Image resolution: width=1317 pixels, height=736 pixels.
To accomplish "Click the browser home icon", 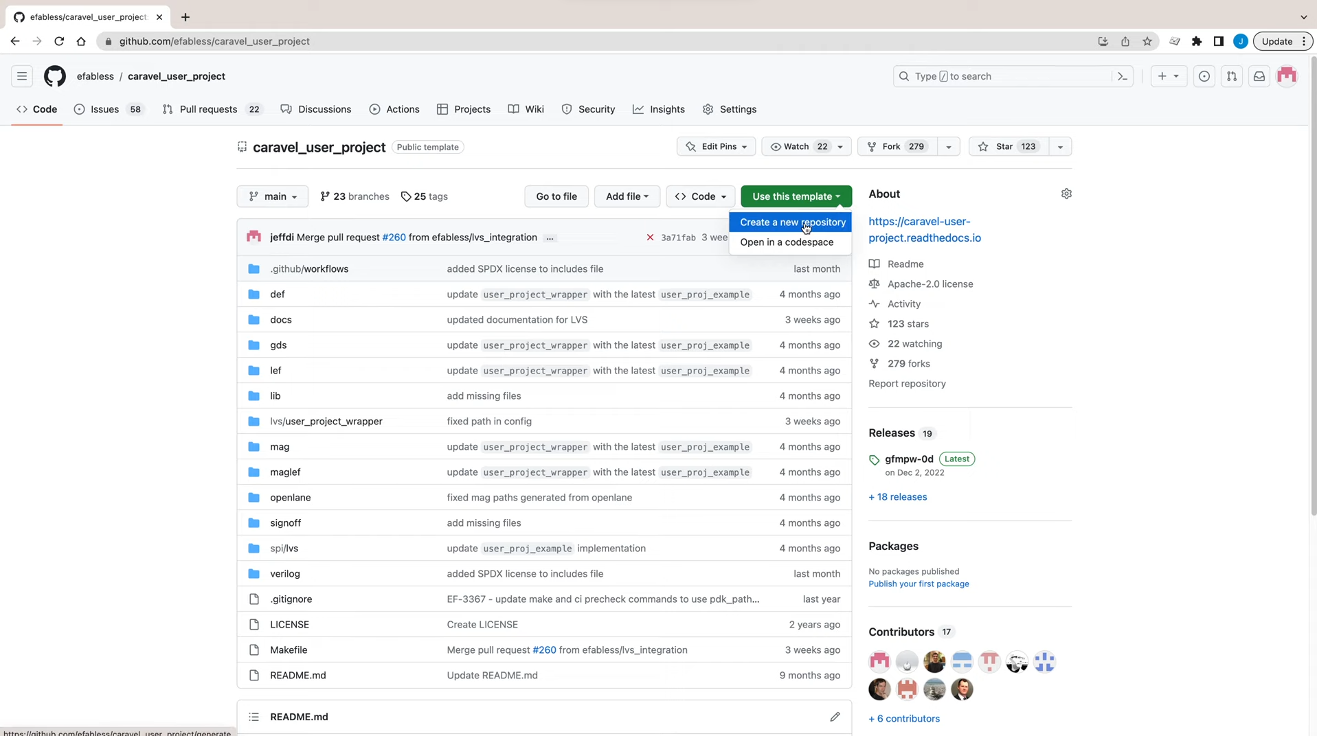I will [x=81, y=41].
